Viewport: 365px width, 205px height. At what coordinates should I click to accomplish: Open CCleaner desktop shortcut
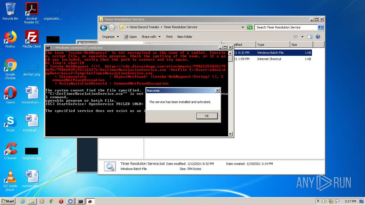click(10, 151)
